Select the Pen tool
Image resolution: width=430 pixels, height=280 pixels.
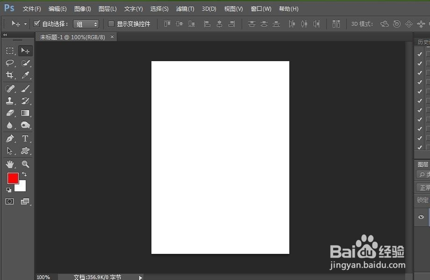[10, 139]
